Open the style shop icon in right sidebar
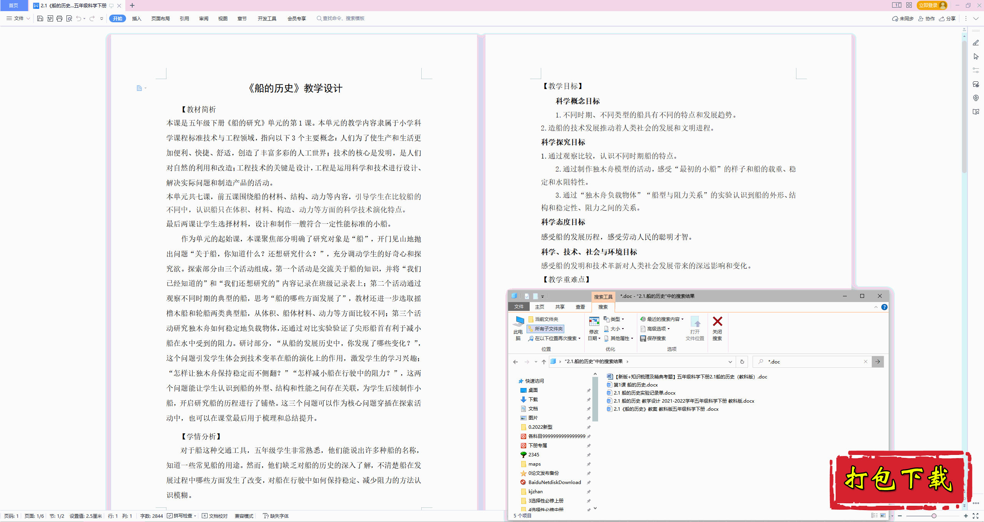Image resolution: width=984 pixels, height=522 pixels. point(976,84)
